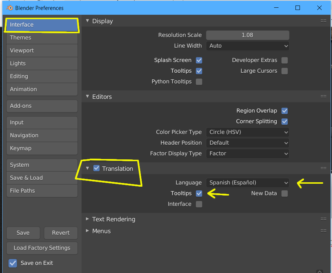Screen dimensions: 332x273
Task: Enable Interface translation checkbox
Action: click(x=199, y=204)
